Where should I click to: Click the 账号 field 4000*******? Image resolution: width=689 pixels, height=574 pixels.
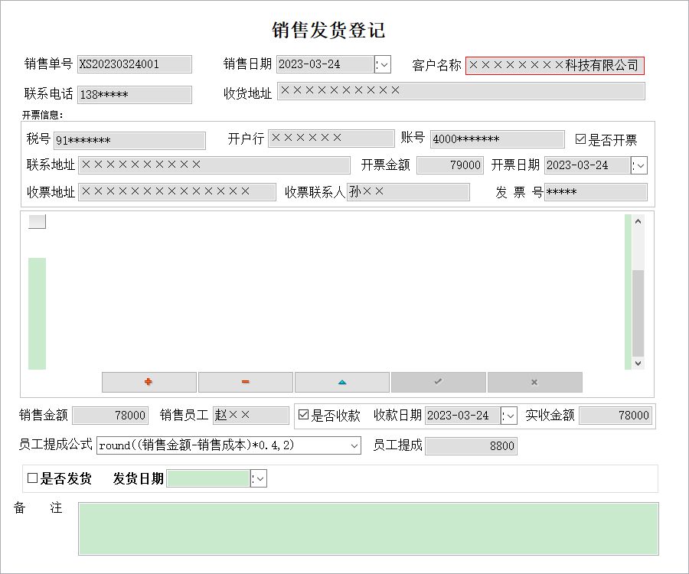tap(498, 139)
